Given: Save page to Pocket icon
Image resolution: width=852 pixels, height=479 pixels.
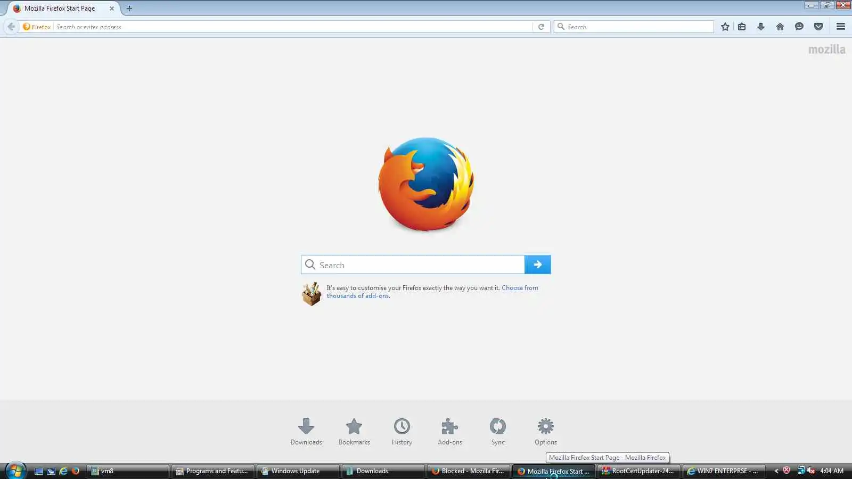Looking at the screenshot, I should tap(818, 27).
